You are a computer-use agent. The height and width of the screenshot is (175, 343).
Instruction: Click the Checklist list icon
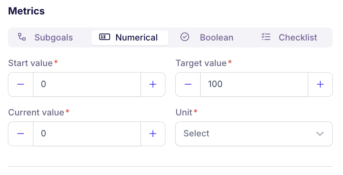266,37
